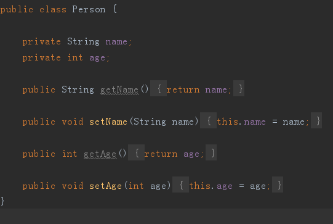Click the Person class name
Viewport: 333px width, 224px height.
point(89,10)
